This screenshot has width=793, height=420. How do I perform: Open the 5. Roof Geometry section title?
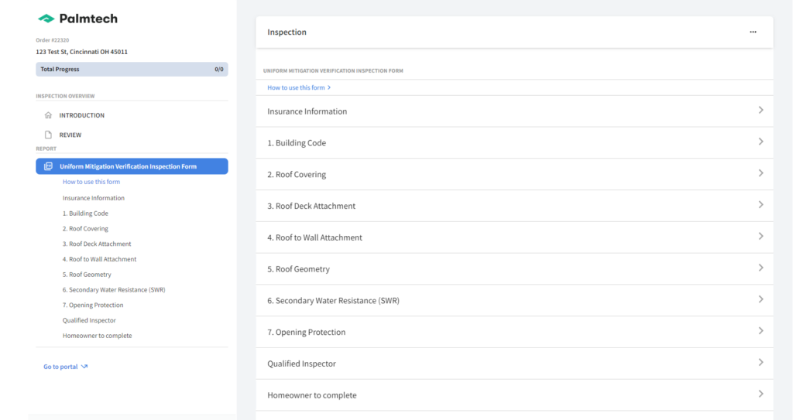tap(298, 269)
